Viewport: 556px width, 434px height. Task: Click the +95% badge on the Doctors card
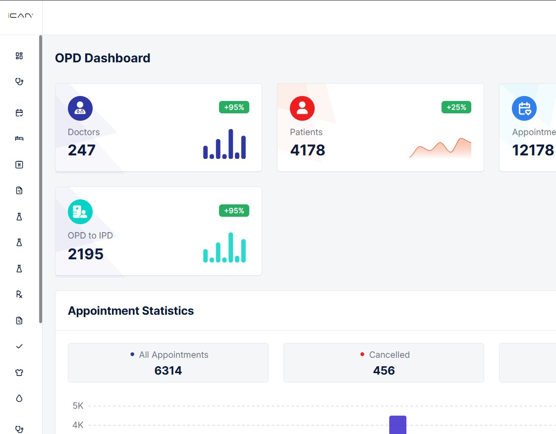coord(233,107)
